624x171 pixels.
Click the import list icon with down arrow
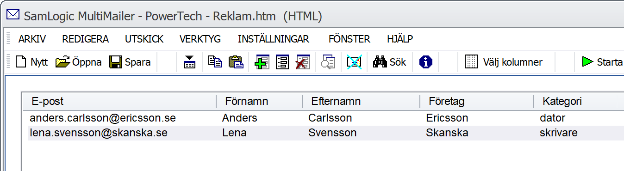[x=189, y=62]
